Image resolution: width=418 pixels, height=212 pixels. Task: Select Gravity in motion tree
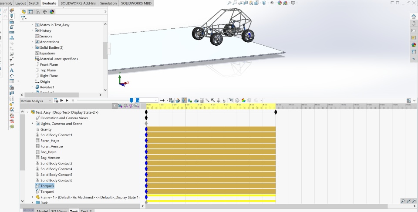[46, 129]
